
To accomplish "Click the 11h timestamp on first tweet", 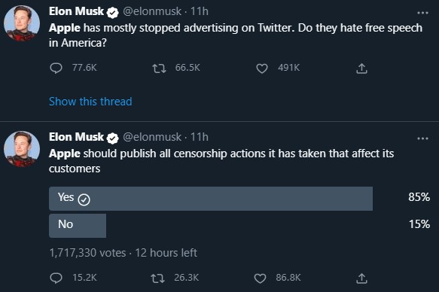I will (200, 11).
